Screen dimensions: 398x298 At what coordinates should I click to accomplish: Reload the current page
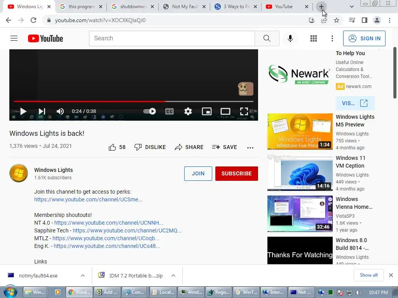coord(33,20)
